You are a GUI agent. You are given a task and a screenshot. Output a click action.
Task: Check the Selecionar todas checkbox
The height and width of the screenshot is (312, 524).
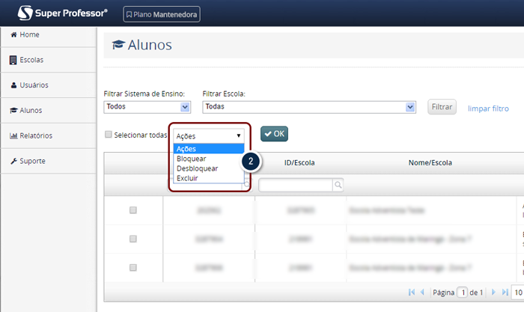pos(109,135)
